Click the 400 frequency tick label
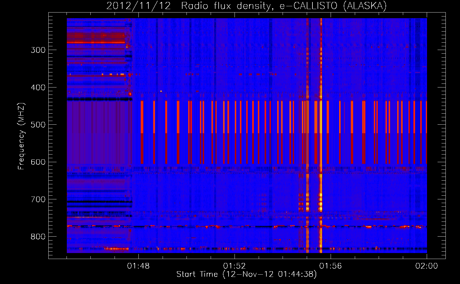Viewport: 460px width, 284px height. [x=38, y=87]
